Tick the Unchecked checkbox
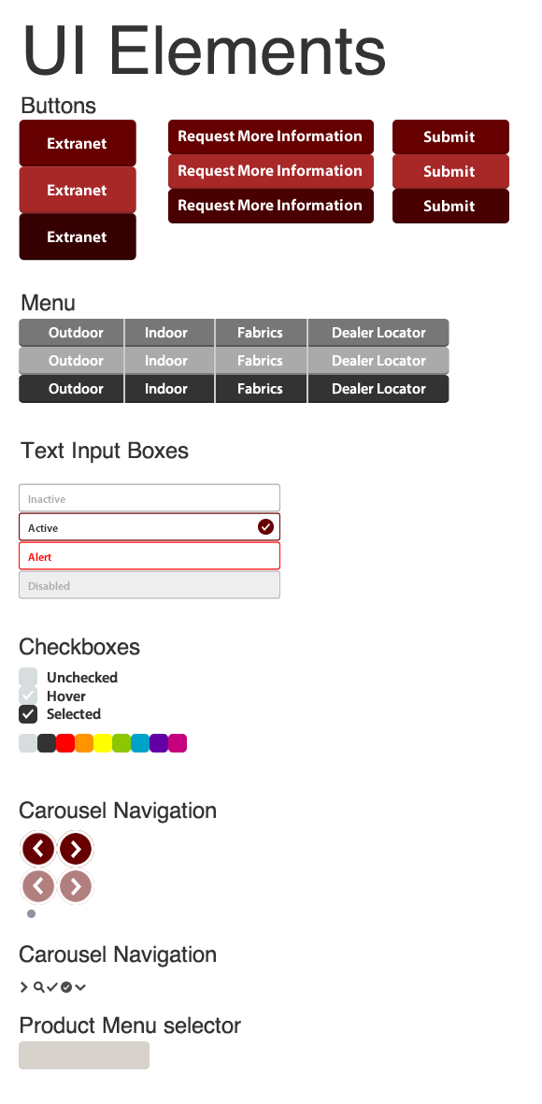 28,678
